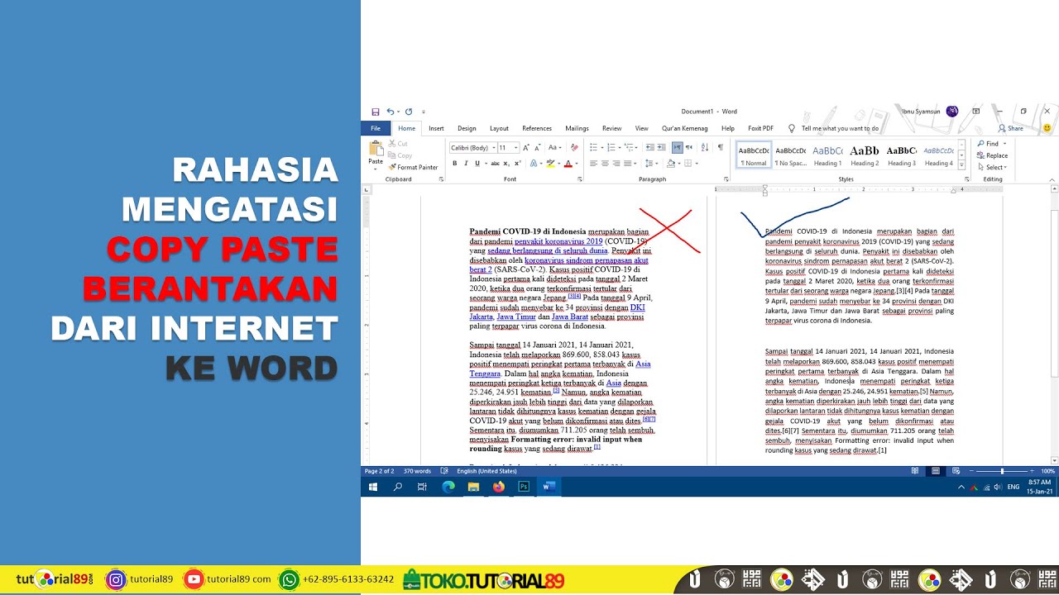Screen dimensions: 1059x595
Task: Sort the selected paragraphs
Action: (x=705, y=148)
